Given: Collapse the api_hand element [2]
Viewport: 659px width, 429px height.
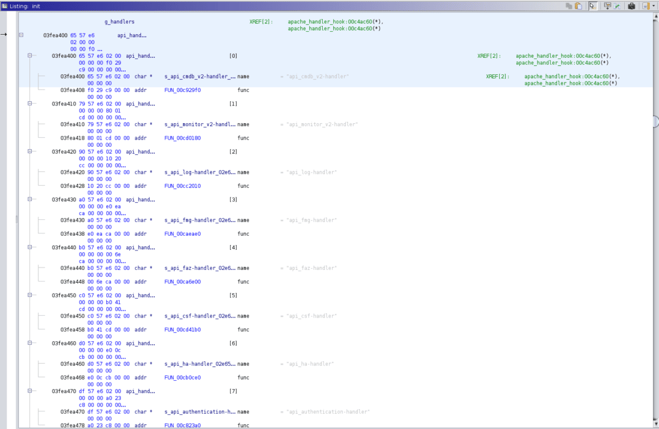Looking at the screenshot, I should (30, 151).
